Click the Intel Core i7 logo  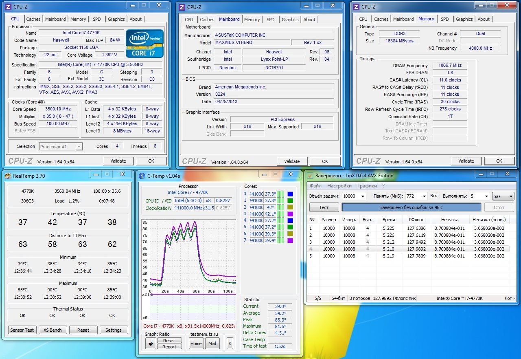click(x=144, y=43)
